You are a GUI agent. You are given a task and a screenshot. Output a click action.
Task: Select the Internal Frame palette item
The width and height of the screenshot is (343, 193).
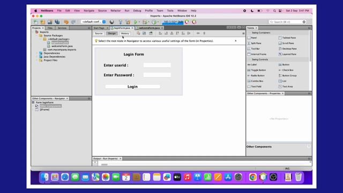[x=257, y=54]
